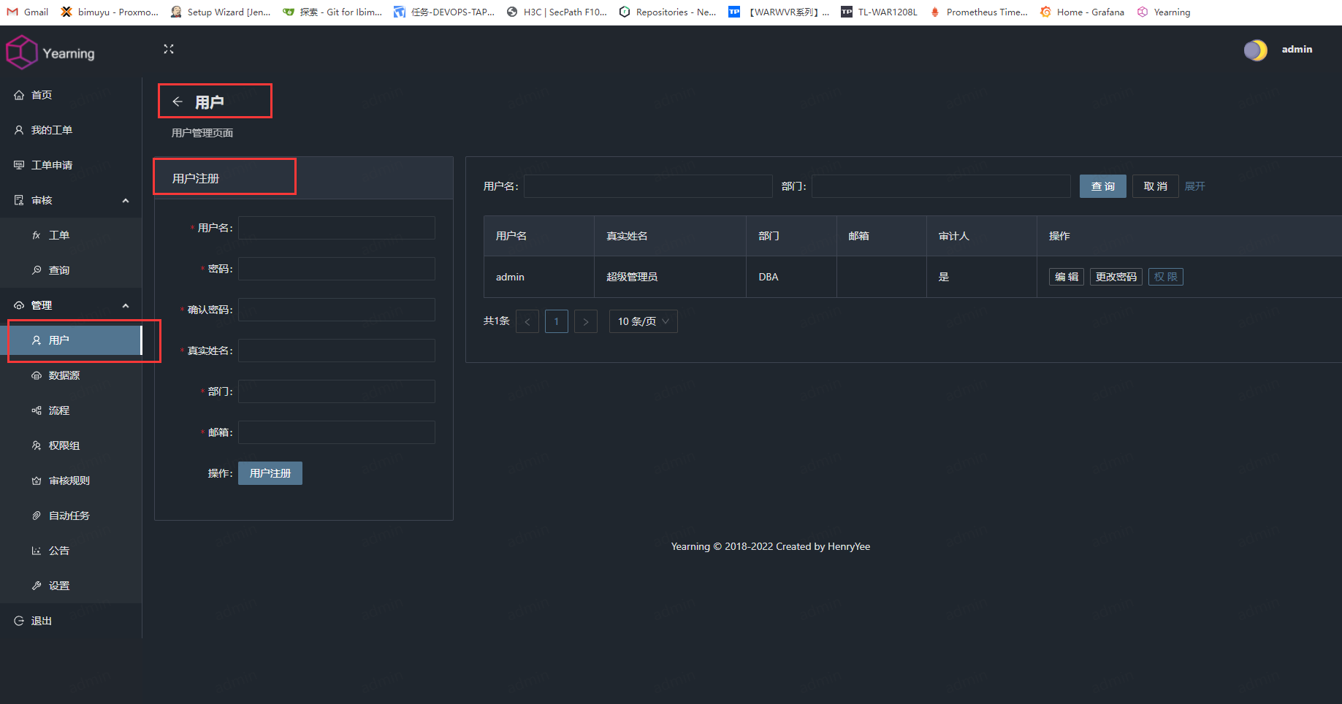Select page 1 in pagination

(x=557, y=321)
